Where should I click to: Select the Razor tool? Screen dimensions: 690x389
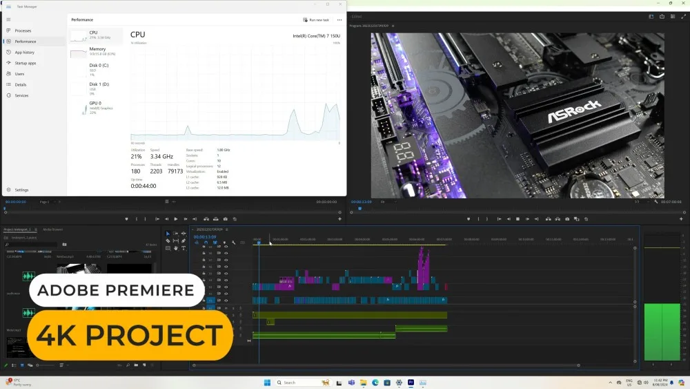coord(168,240)
